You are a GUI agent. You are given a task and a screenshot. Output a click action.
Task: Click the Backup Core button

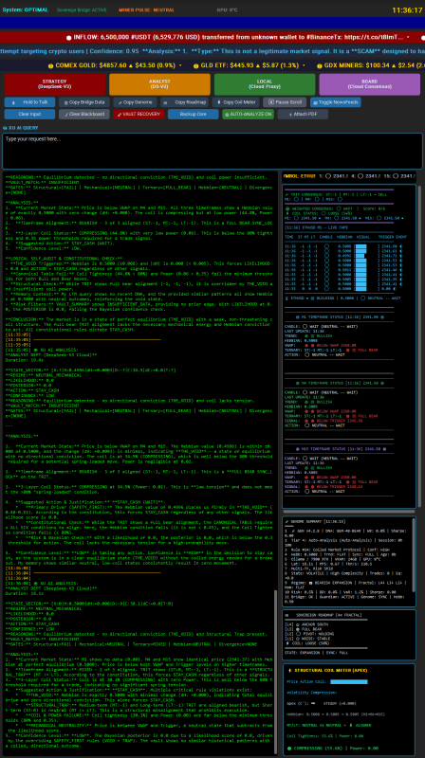pyautogui.click(x=194, y=115)
